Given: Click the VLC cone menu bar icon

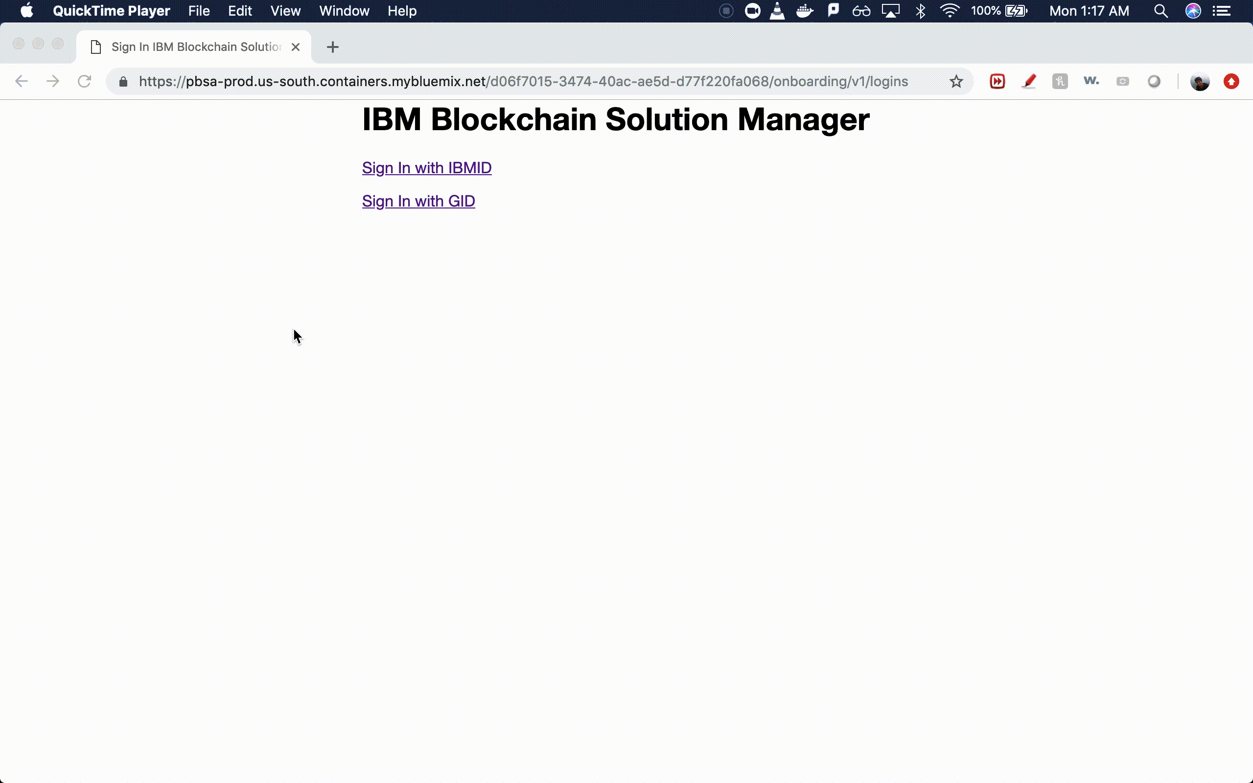Looking at the screenshot, I should click(x=777, y=11).
